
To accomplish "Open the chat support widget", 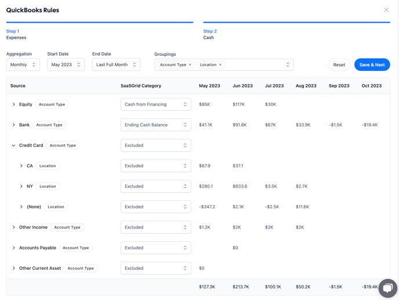I will tap(387, 288).
